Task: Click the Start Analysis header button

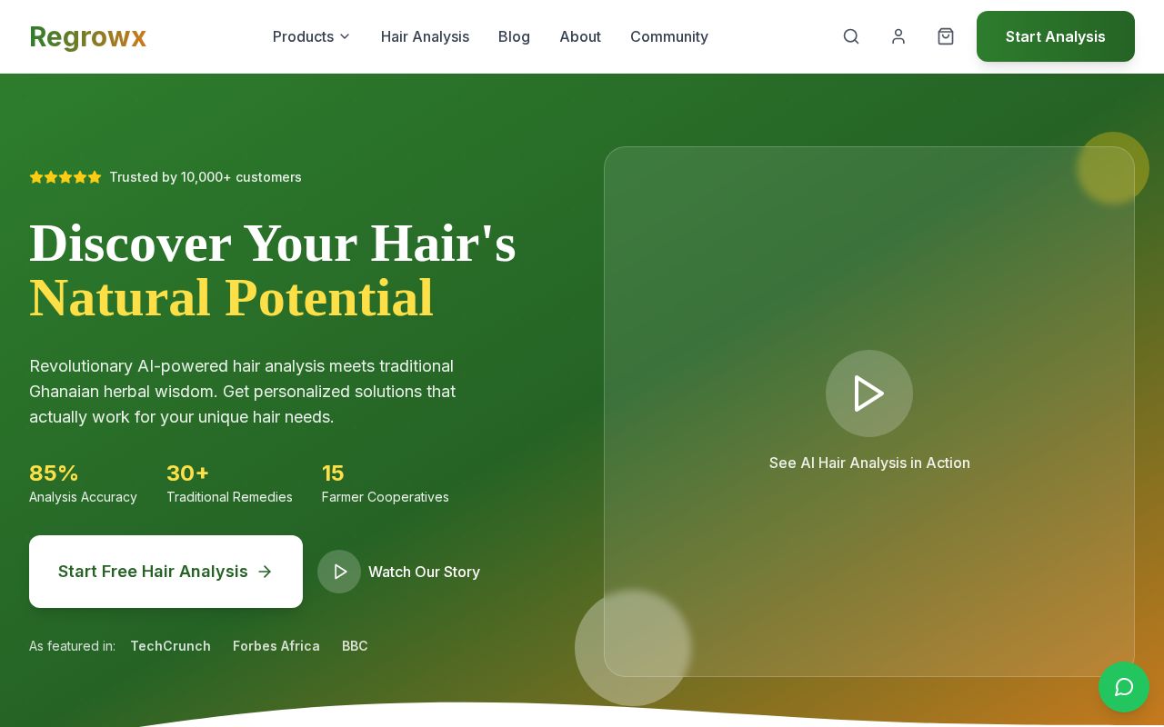Action: tap(1056, 36)
